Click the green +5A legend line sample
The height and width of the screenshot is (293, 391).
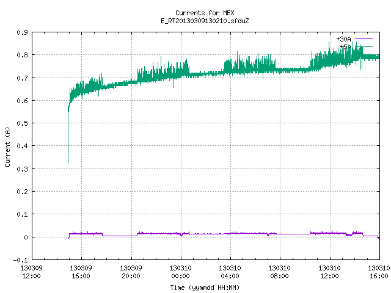[x=364, y=46]
